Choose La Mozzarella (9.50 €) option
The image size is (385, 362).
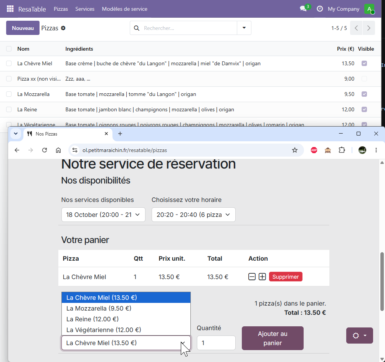pos(126,308)
